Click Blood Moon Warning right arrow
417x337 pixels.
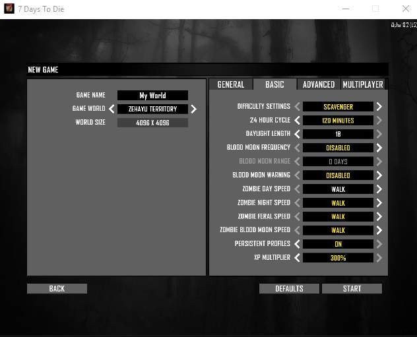(x=379, y=175)
